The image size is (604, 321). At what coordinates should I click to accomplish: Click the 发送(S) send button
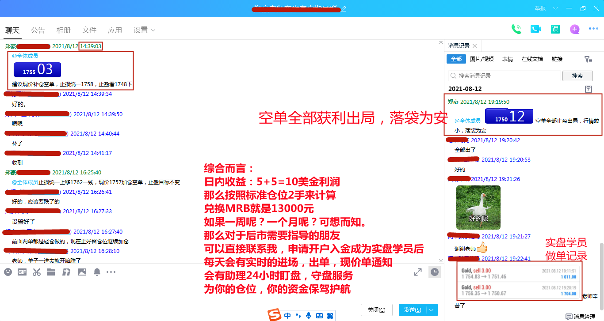(x=413, y=310)
